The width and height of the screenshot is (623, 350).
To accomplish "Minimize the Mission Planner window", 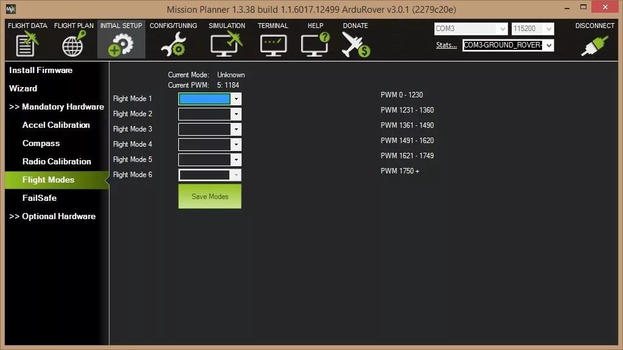I will pyautogui.click(x=567, y=7).
